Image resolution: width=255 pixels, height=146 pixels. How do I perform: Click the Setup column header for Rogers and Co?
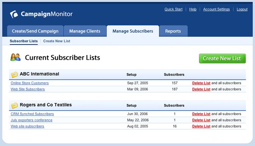tap(131, 105)
